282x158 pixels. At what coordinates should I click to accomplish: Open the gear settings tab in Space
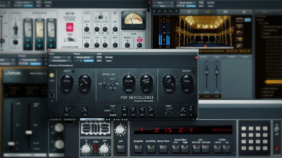point(244,12)
